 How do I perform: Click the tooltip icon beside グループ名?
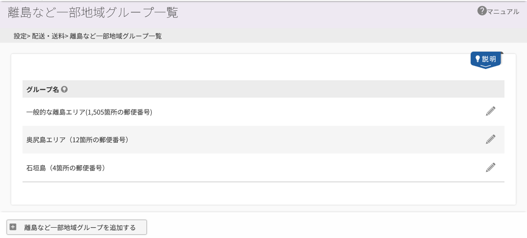[65, 89]
